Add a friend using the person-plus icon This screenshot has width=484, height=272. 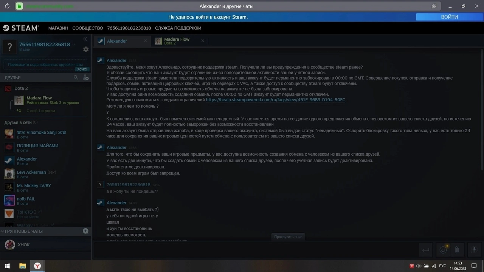(x=86, y=77)
